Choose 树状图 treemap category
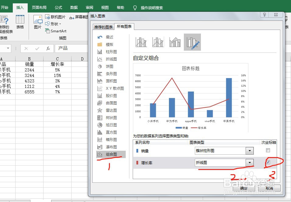This screenshot has width=291, height=202. [111, 117]
